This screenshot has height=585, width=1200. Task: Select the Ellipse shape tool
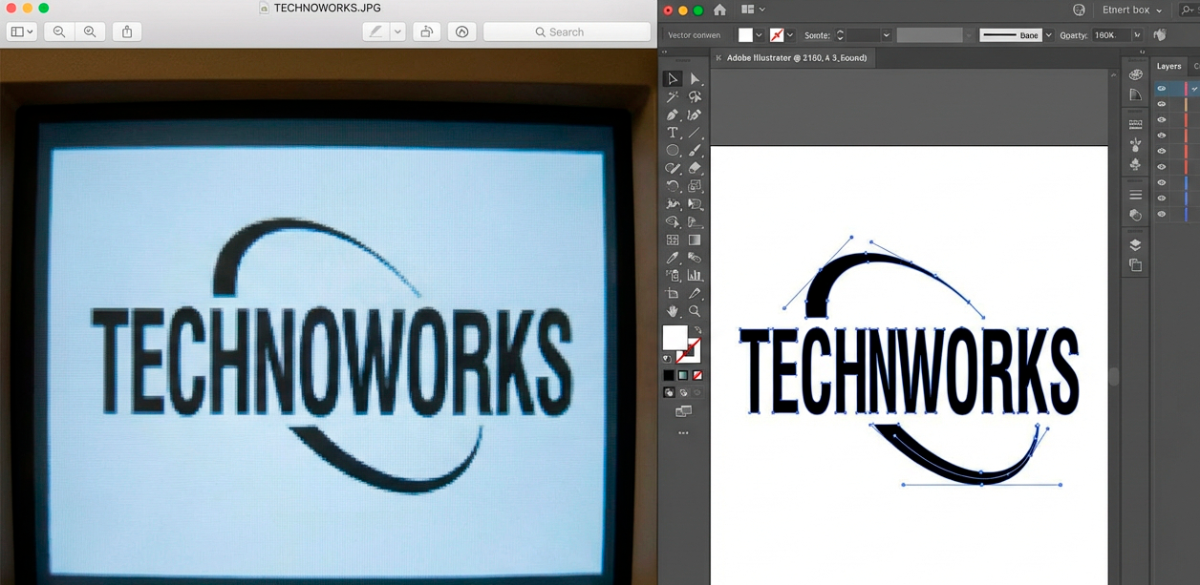coord(673,151)
